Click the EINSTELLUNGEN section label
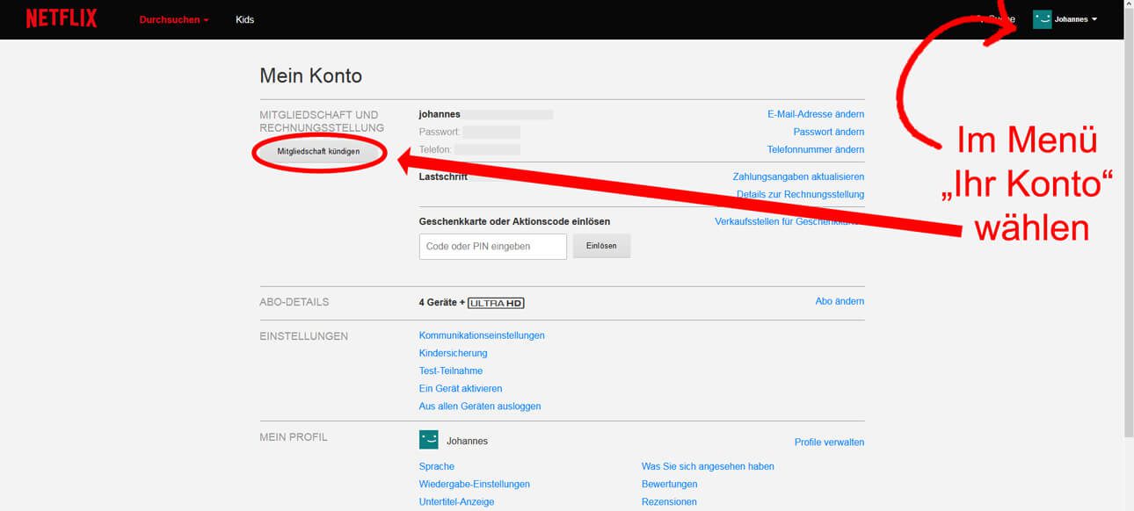1134x511 pixels. click(x=303, y=336)
